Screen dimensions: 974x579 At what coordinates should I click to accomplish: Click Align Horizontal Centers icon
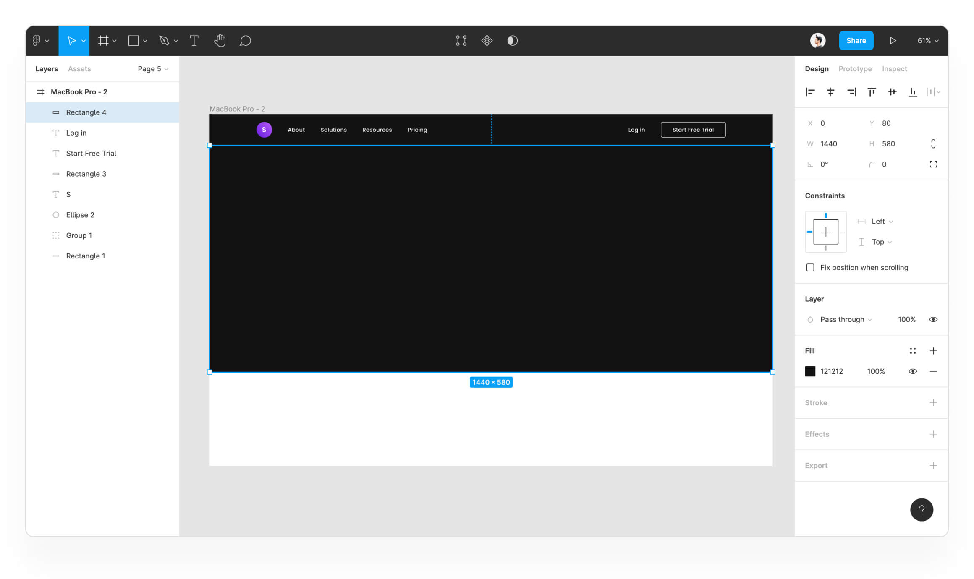point(830,92)
